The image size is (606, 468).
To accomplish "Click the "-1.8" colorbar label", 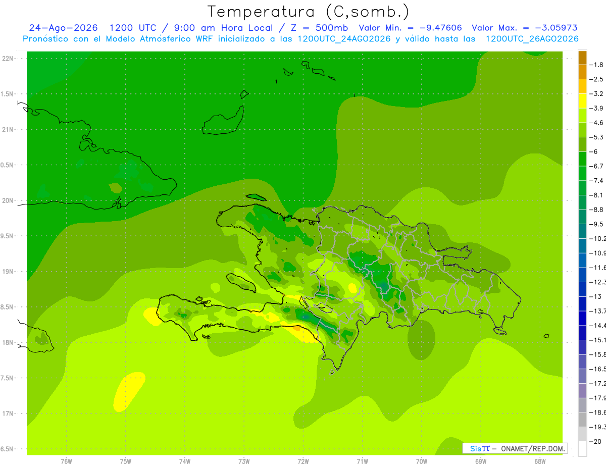I will 596,65.
